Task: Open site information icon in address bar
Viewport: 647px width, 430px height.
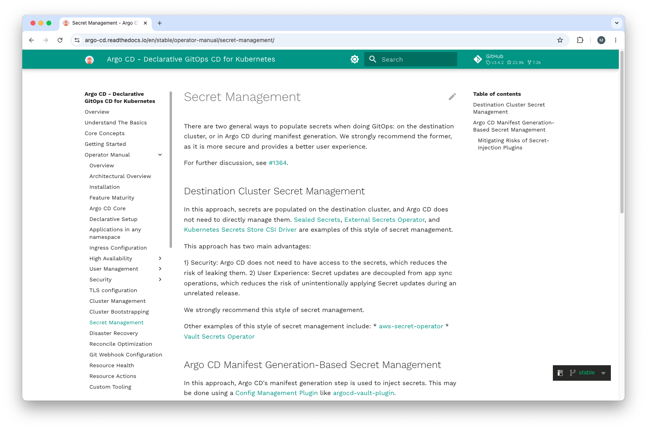Action: (x=77, y=40)
